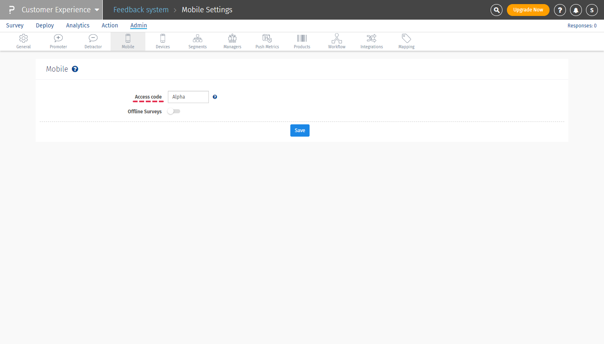
Task: Open the help question mark icon in header
Action: (560, 10)
